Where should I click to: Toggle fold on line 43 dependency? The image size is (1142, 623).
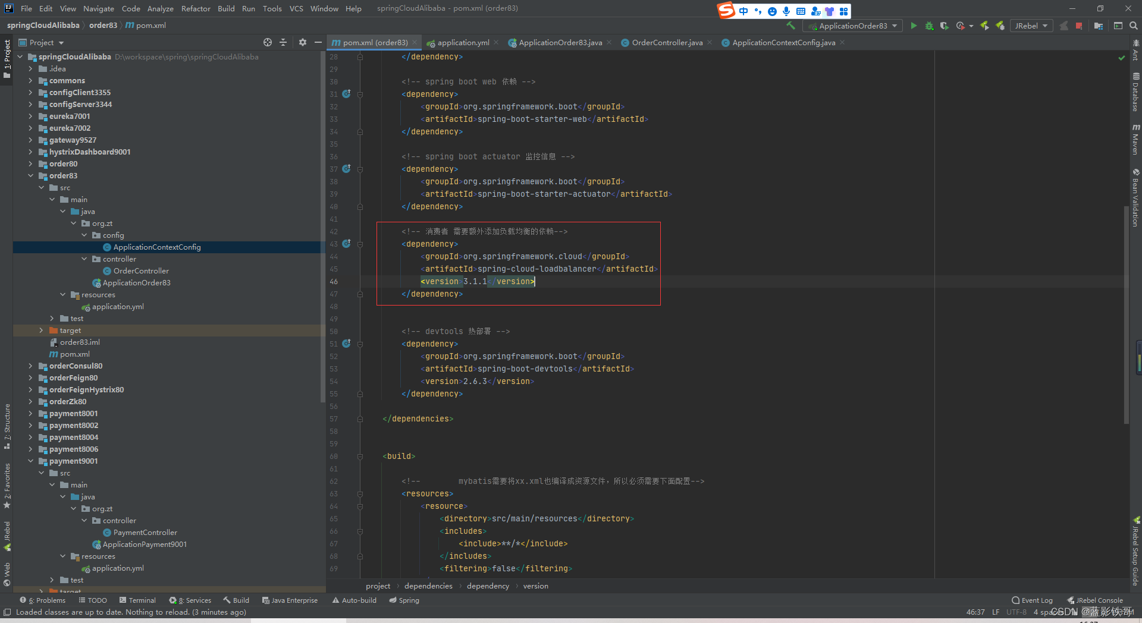[360, 244]
